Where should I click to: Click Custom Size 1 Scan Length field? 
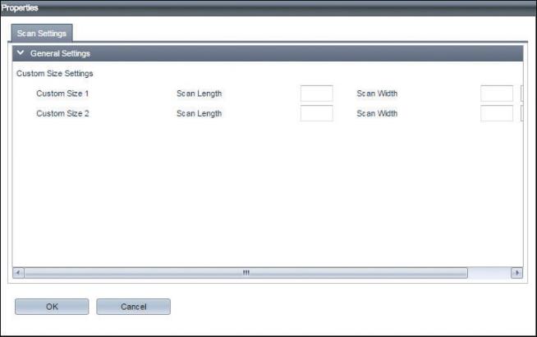coord(316,93)
